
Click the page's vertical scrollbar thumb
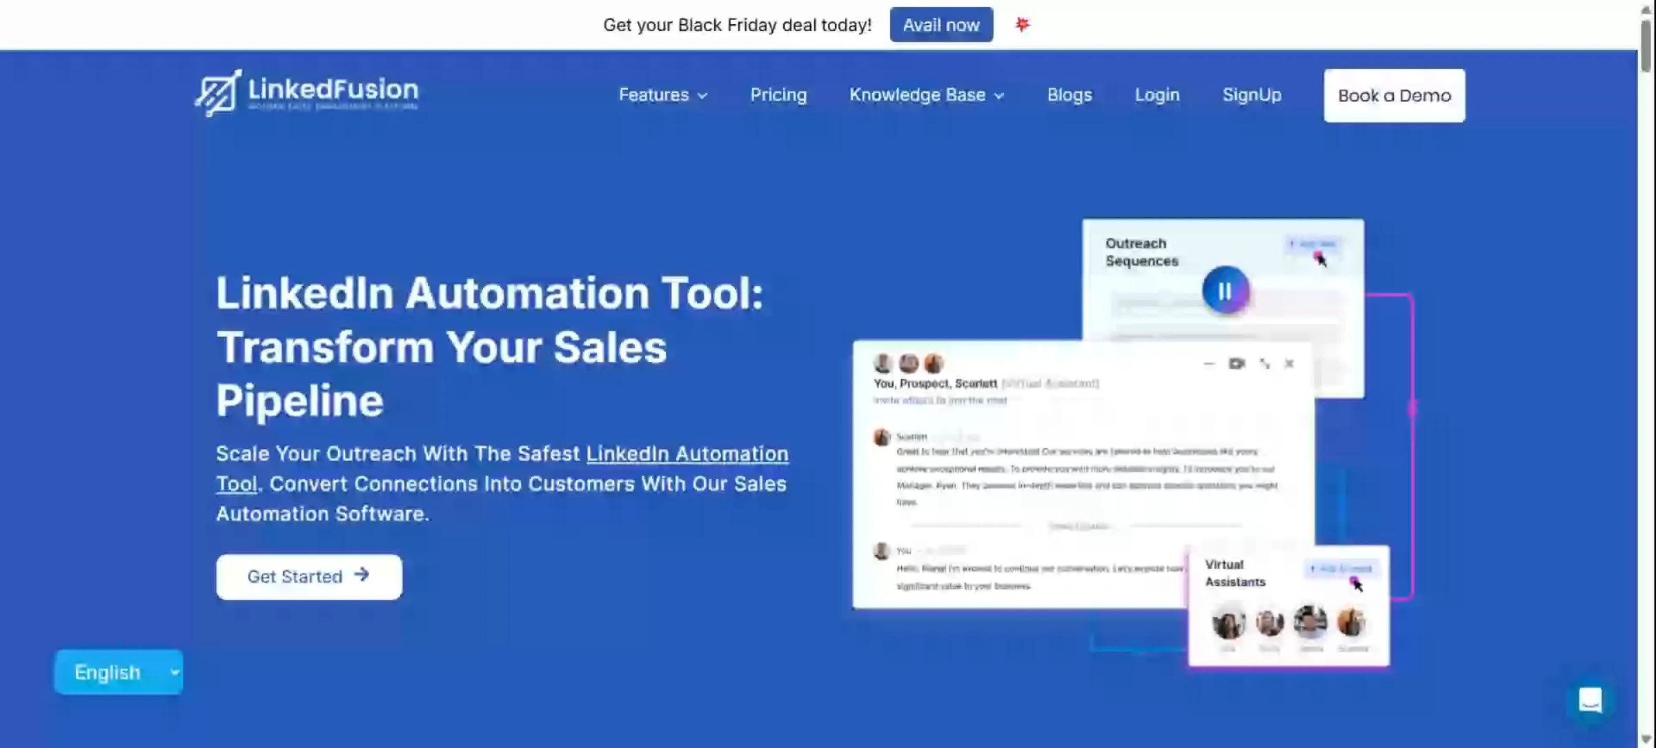click(x=1646, y=45)
